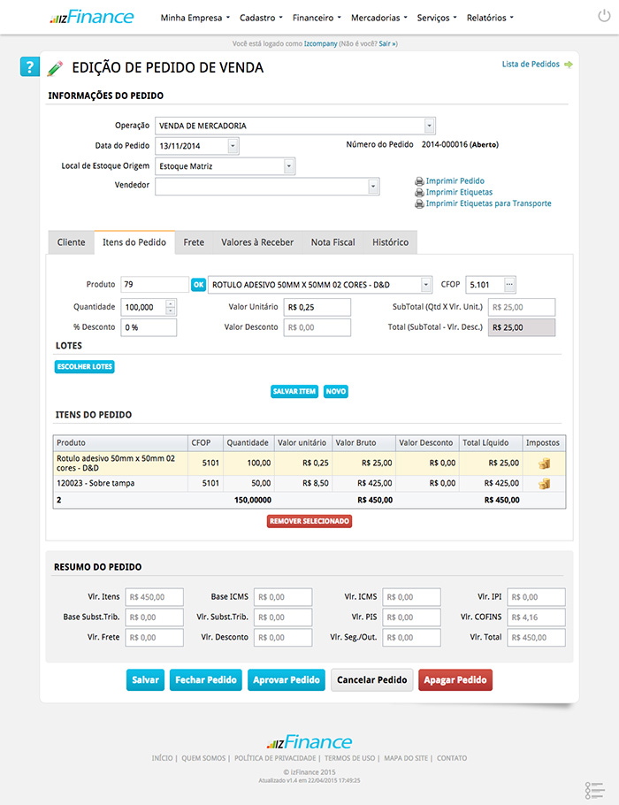Click the printer icon for Imprimir Pedido
The height and width of the screenshot is (805, 619).
pyautogui.click(x=419, y=180)
